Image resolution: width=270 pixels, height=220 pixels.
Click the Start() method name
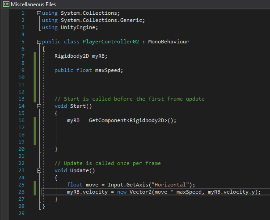coord(78,106)
